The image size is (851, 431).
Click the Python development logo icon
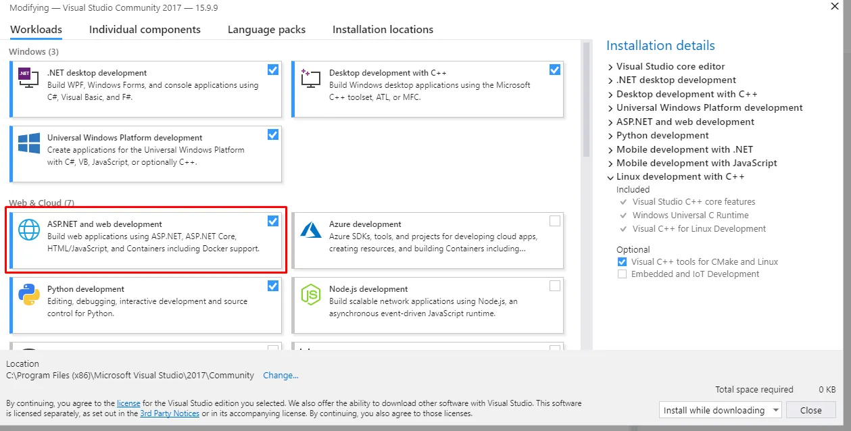(28, 295)
